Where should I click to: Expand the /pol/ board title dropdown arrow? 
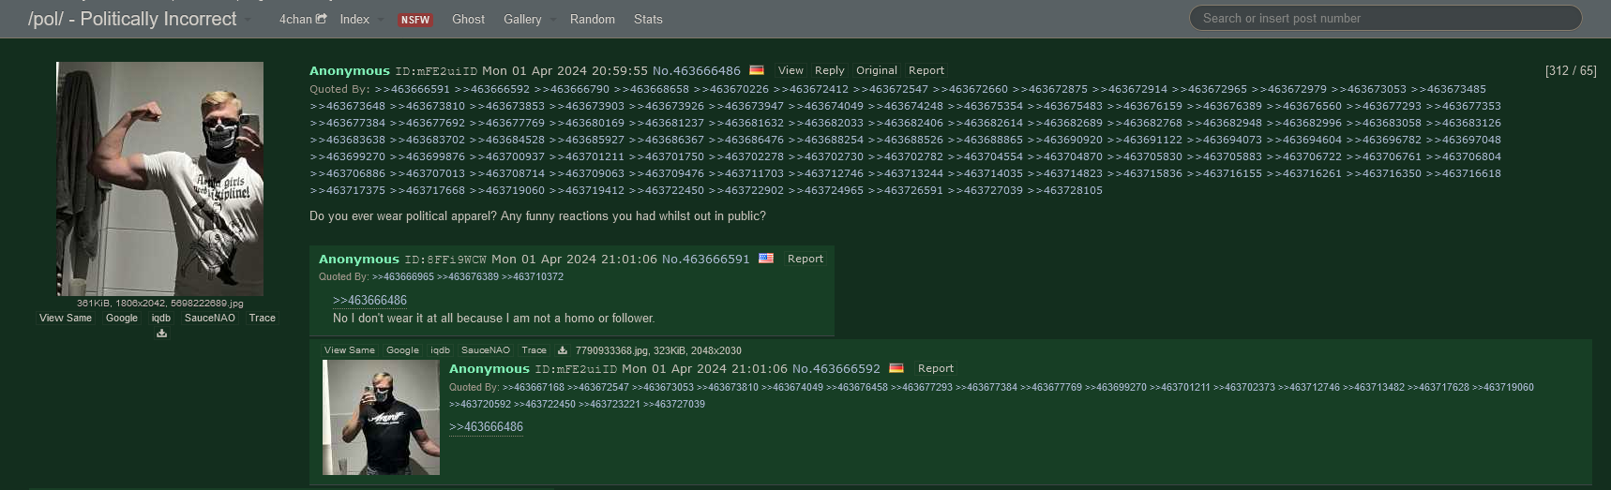[248, 20]
